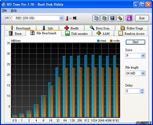Switch to the Disk monitor tab
This screenshot has width=153, height=125.
pos(76,33)
